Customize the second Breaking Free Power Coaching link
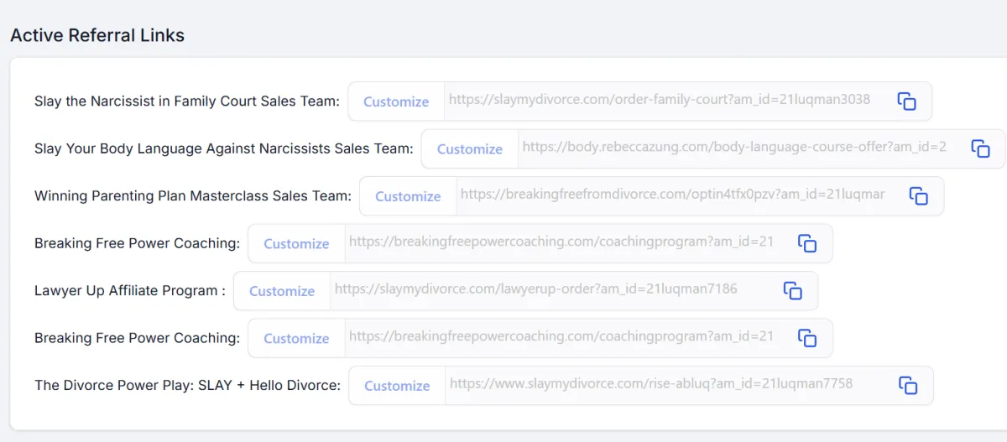 (x=296, y=338)
